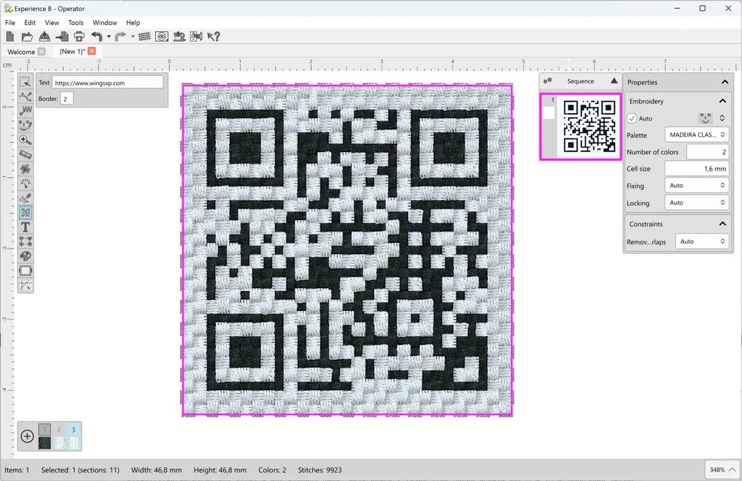Pick the bottom guideline tool
742x481 pixels.
[x=25, y=285]
